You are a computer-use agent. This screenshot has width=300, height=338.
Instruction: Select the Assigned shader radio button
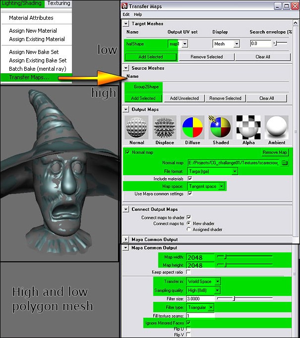(x=189, y=229)
